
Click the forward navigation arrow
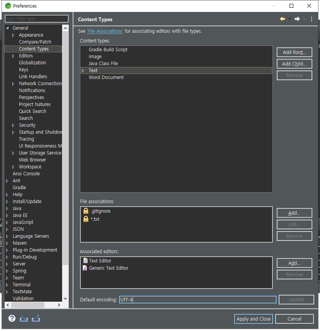297,19
